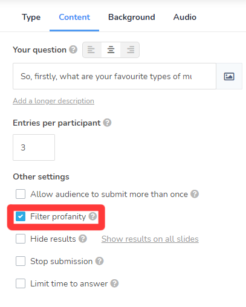Image resolution: width=246 pixels, height=307 pixels.
Task: Switch to the Background tab
Action: 132,17
